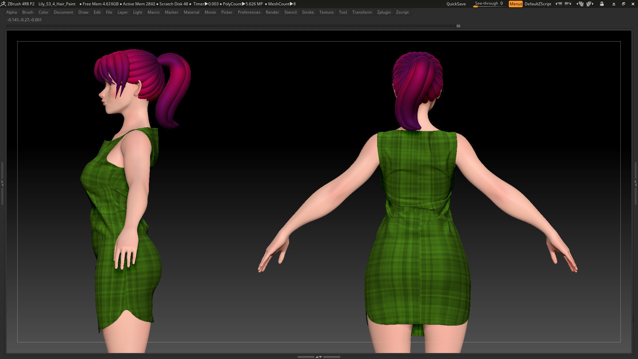Open the Render menu
The height and width of the screenshot is (359, 638).
(272, 12)
